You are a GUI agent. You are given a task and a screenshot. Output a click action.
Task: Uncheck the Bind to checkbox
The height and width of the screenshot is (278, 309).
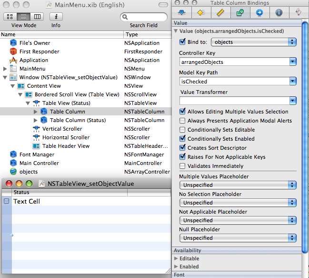click(183, 42)
